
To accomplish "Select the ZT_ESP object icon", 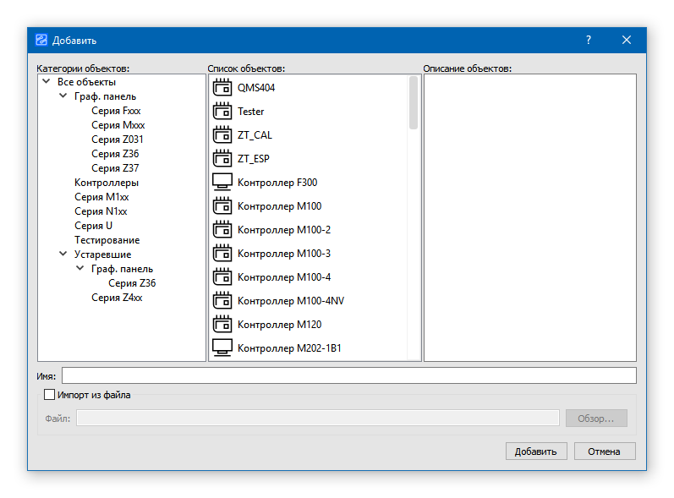I will [x=222, y=158].
